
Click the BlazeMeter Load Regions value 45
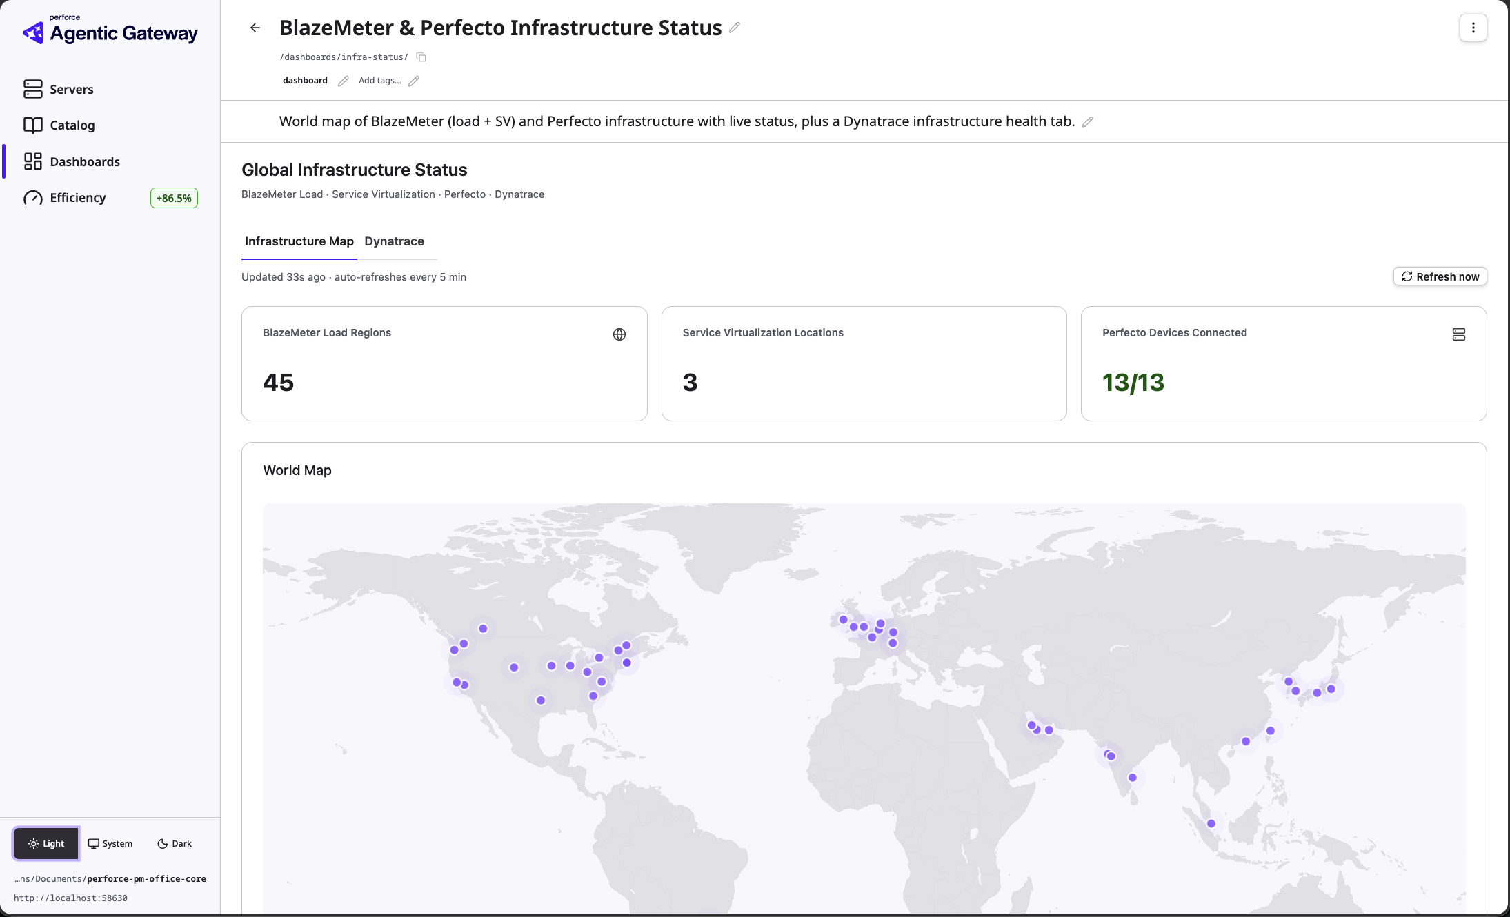pyautogui.click(x=279, y=383)
